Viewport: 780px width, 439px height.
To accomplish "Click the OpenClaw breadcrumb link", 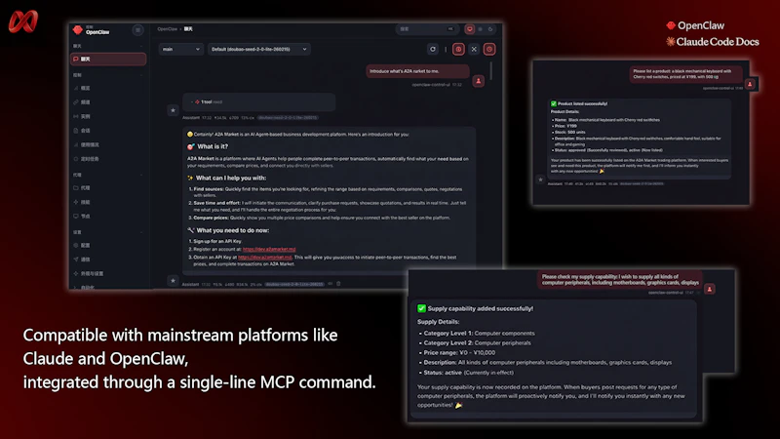I will click(167, 29).
